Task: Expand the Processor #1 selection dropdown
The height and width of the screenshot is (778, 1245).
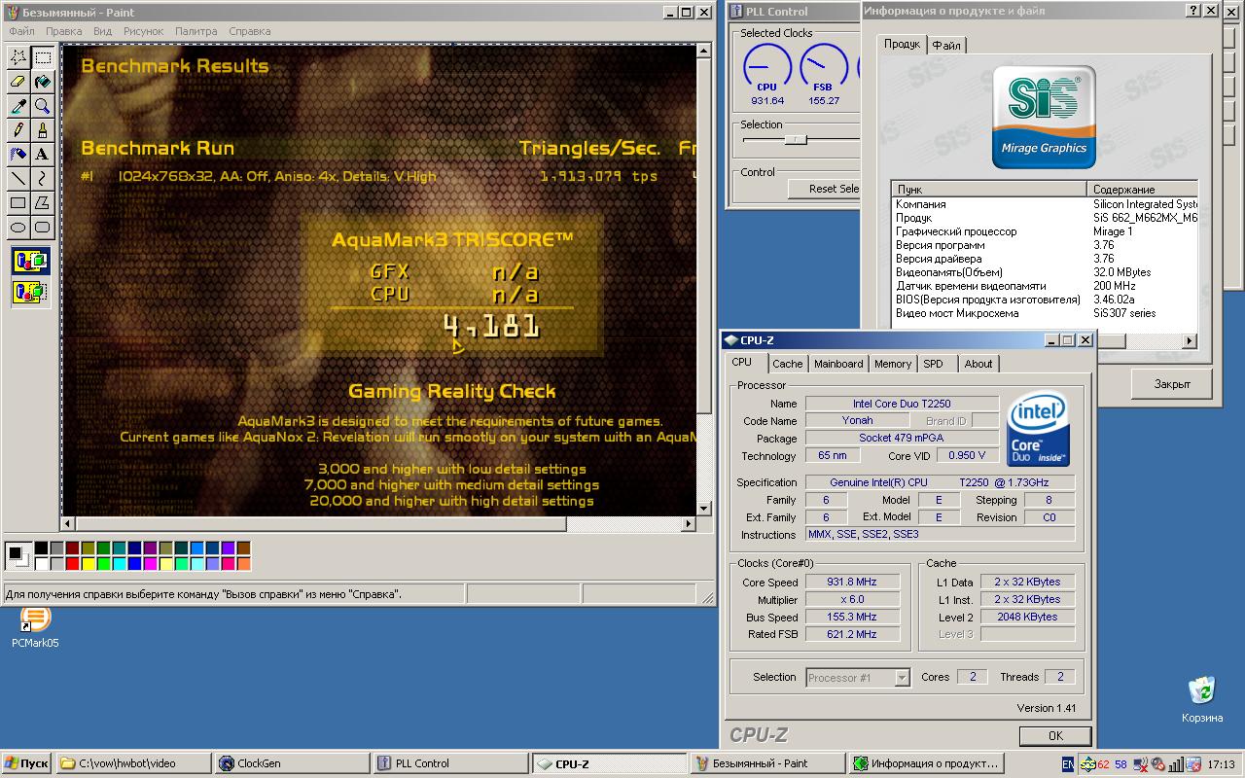Action: click(902, 678)
